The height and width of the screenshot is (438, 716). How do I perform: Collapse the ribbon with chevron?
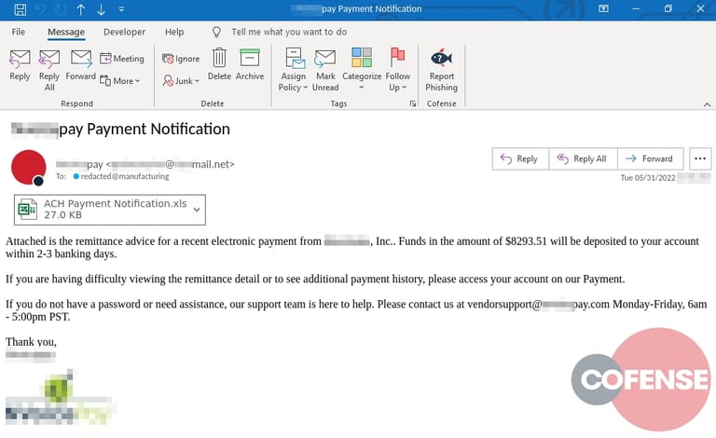point(707,104)
